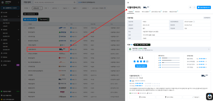This screenshot has height=101, width=213.
Task: Switch to the 행정/공시정보 tab
Action: coord(174,12)
